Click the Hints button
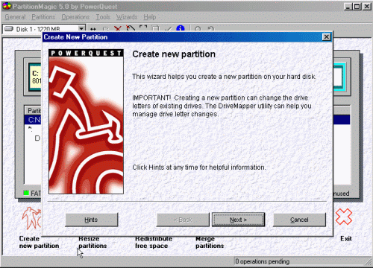 tap(92, 220)
